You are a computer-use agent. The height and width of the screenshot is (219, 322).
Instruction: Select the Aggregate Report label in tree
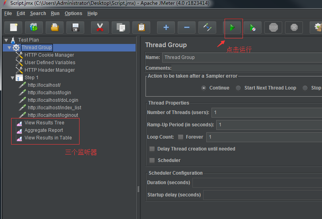coord(44,130)
